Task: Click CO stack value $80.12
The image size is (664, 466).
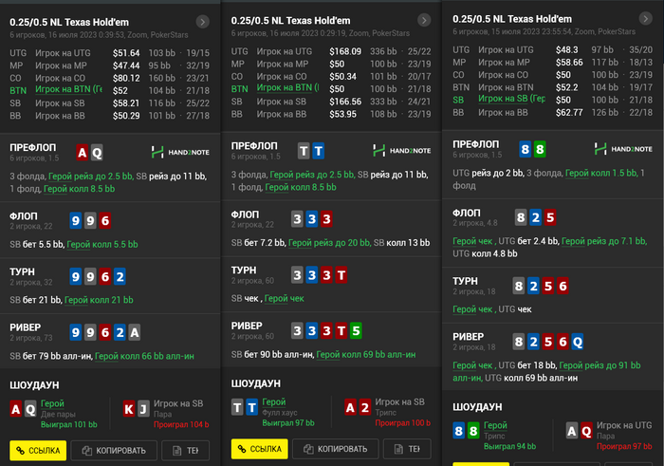Action: [126, 79]
